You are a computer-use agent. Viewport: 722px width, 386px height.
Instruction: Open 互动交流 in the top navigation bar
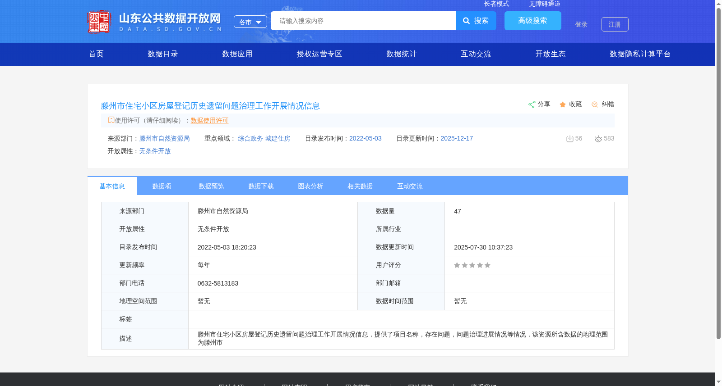pos(476,54)
